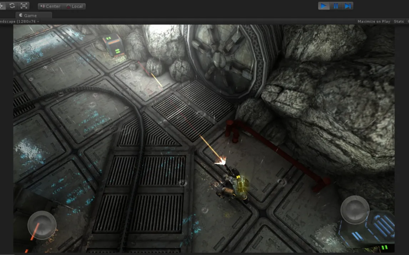Expand the landscape aspect ratio dropdown
Image resolution: width=409 pixels, height=255 pixels.
pos(19,21)
